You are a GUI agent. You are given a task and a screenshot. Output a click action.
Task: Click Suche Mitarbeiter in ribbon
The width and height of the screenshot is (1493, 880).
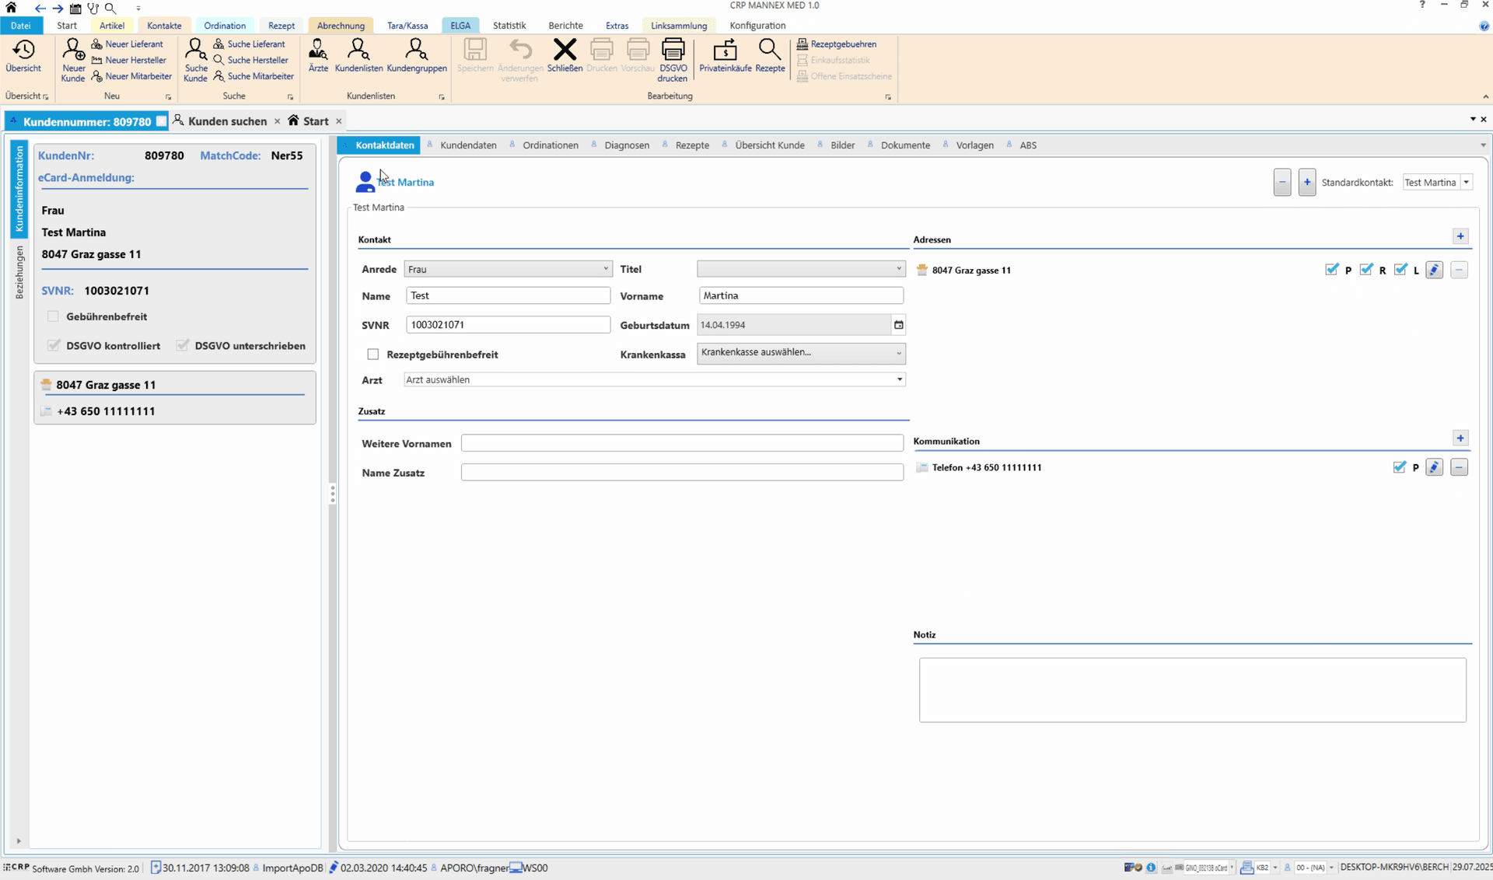(253, 76)
